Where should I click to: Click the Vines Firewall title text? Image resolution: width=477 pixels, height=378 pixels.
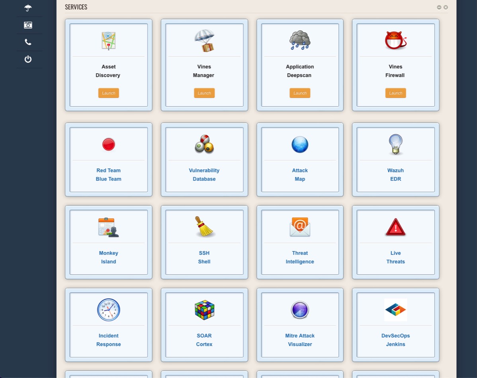click(395, 71)
